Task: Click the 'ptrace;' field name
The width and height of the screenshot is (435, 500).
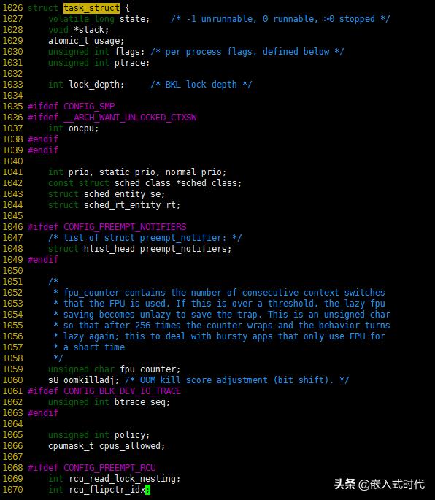Action: coord(132,63)
